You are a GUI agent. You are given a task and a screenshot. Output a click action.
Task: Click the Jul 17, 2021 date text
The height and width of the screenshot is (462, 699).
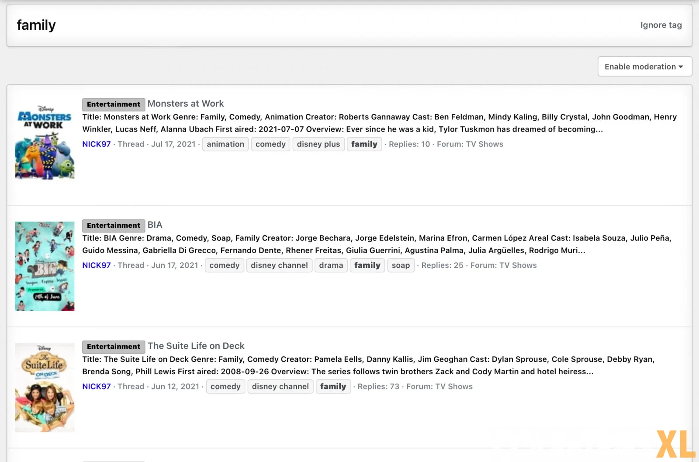coord(173,144)
